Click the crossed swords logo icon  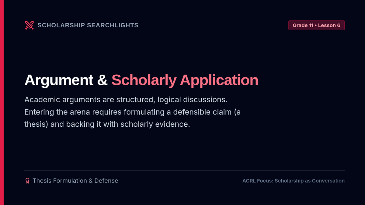pyautogui.click(x=29, y=25)
